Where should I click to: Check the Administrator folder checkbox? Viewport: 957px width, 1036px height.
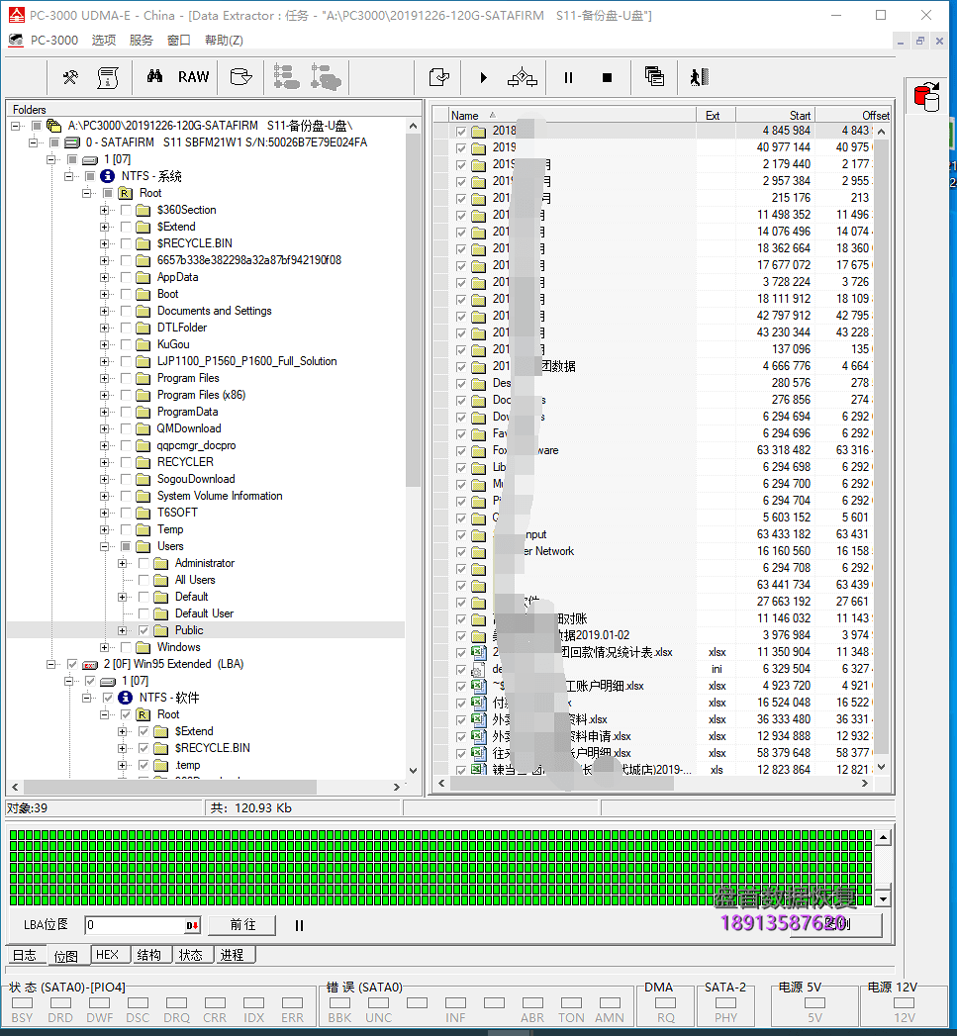(144, 563)
